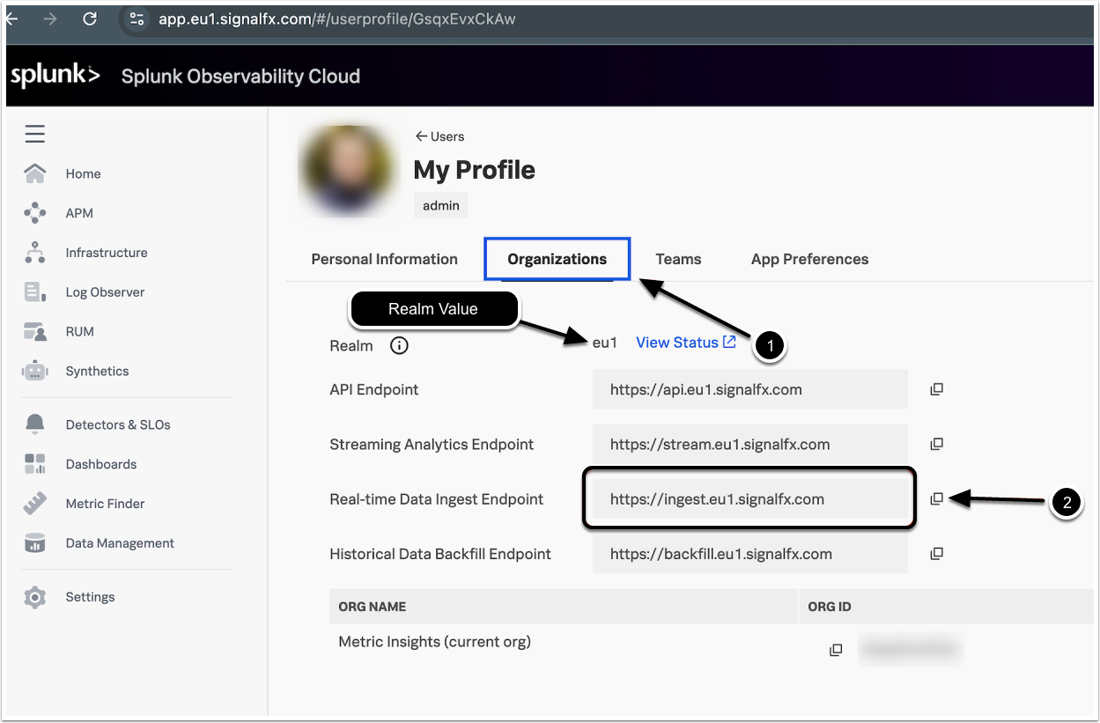Copy the Historical Data Backfill Endpoint
Screen dimensions: 1100x723
[x=937, y=554]
